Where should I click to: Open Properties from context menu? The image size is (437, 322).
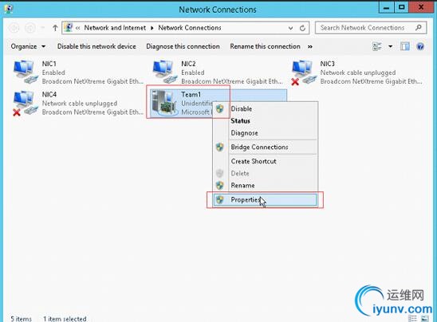click(265, 200)
